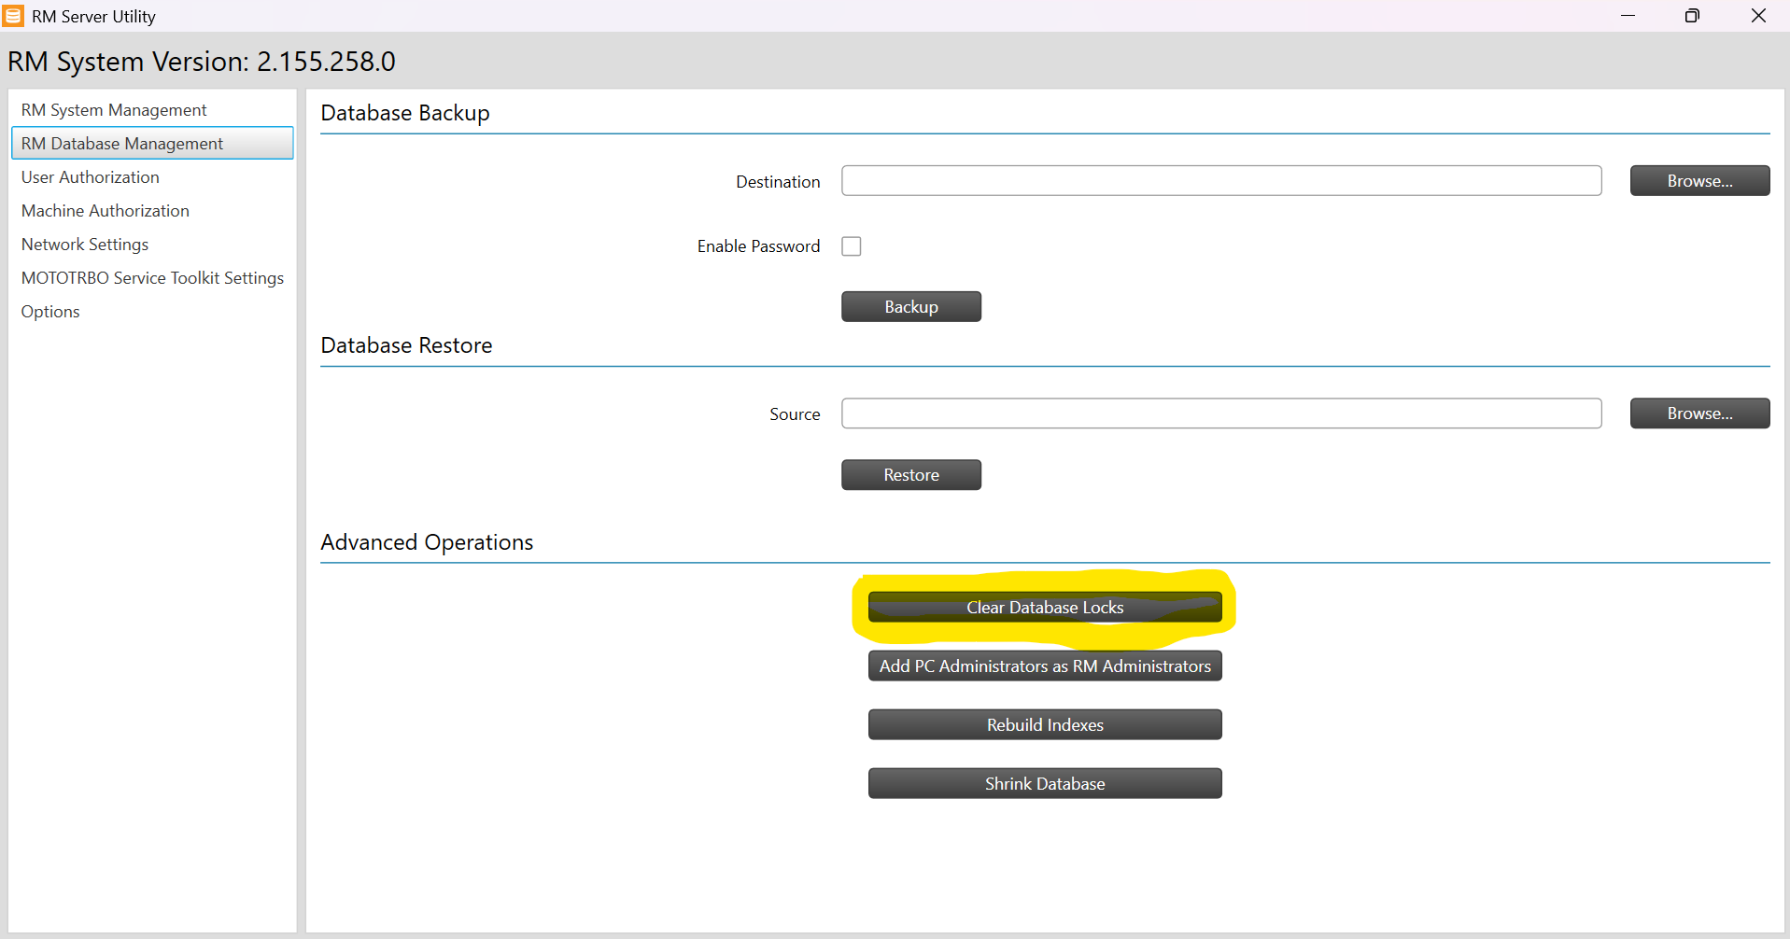This screenshot has width=1790, height=939.
Task: Enable the password checkbox
Action: 852,246
